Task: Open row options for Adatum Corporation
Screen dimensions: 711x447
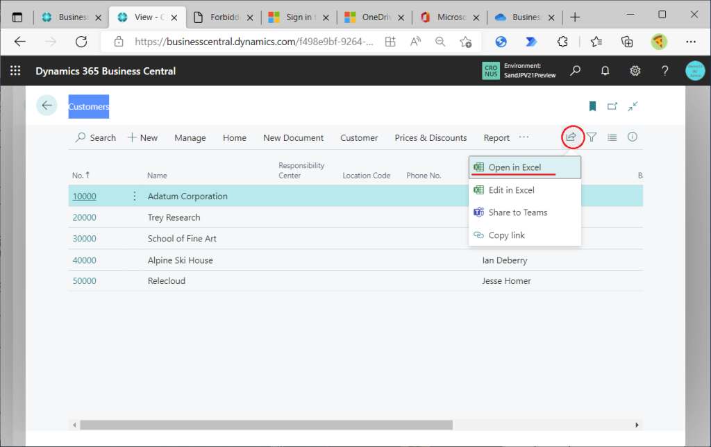Action: pos(135,196)
